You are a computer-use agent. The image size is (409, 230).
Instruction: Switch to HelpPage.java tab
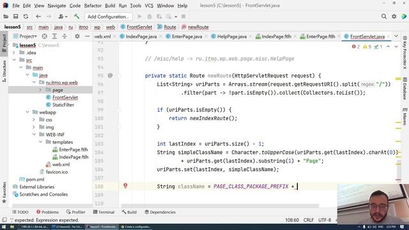231,36
